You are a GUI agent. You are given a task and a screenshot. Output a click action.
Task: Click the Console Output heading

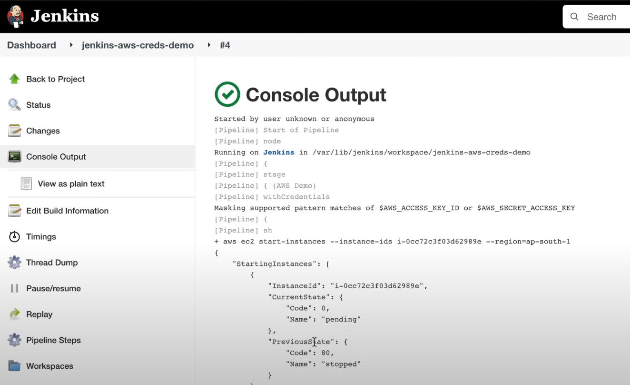316,95
